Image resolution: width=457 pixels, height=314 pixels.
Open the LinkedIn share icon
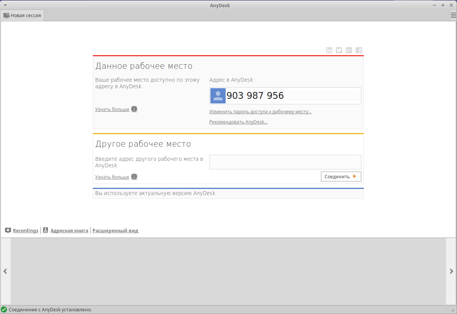point(329,50)
